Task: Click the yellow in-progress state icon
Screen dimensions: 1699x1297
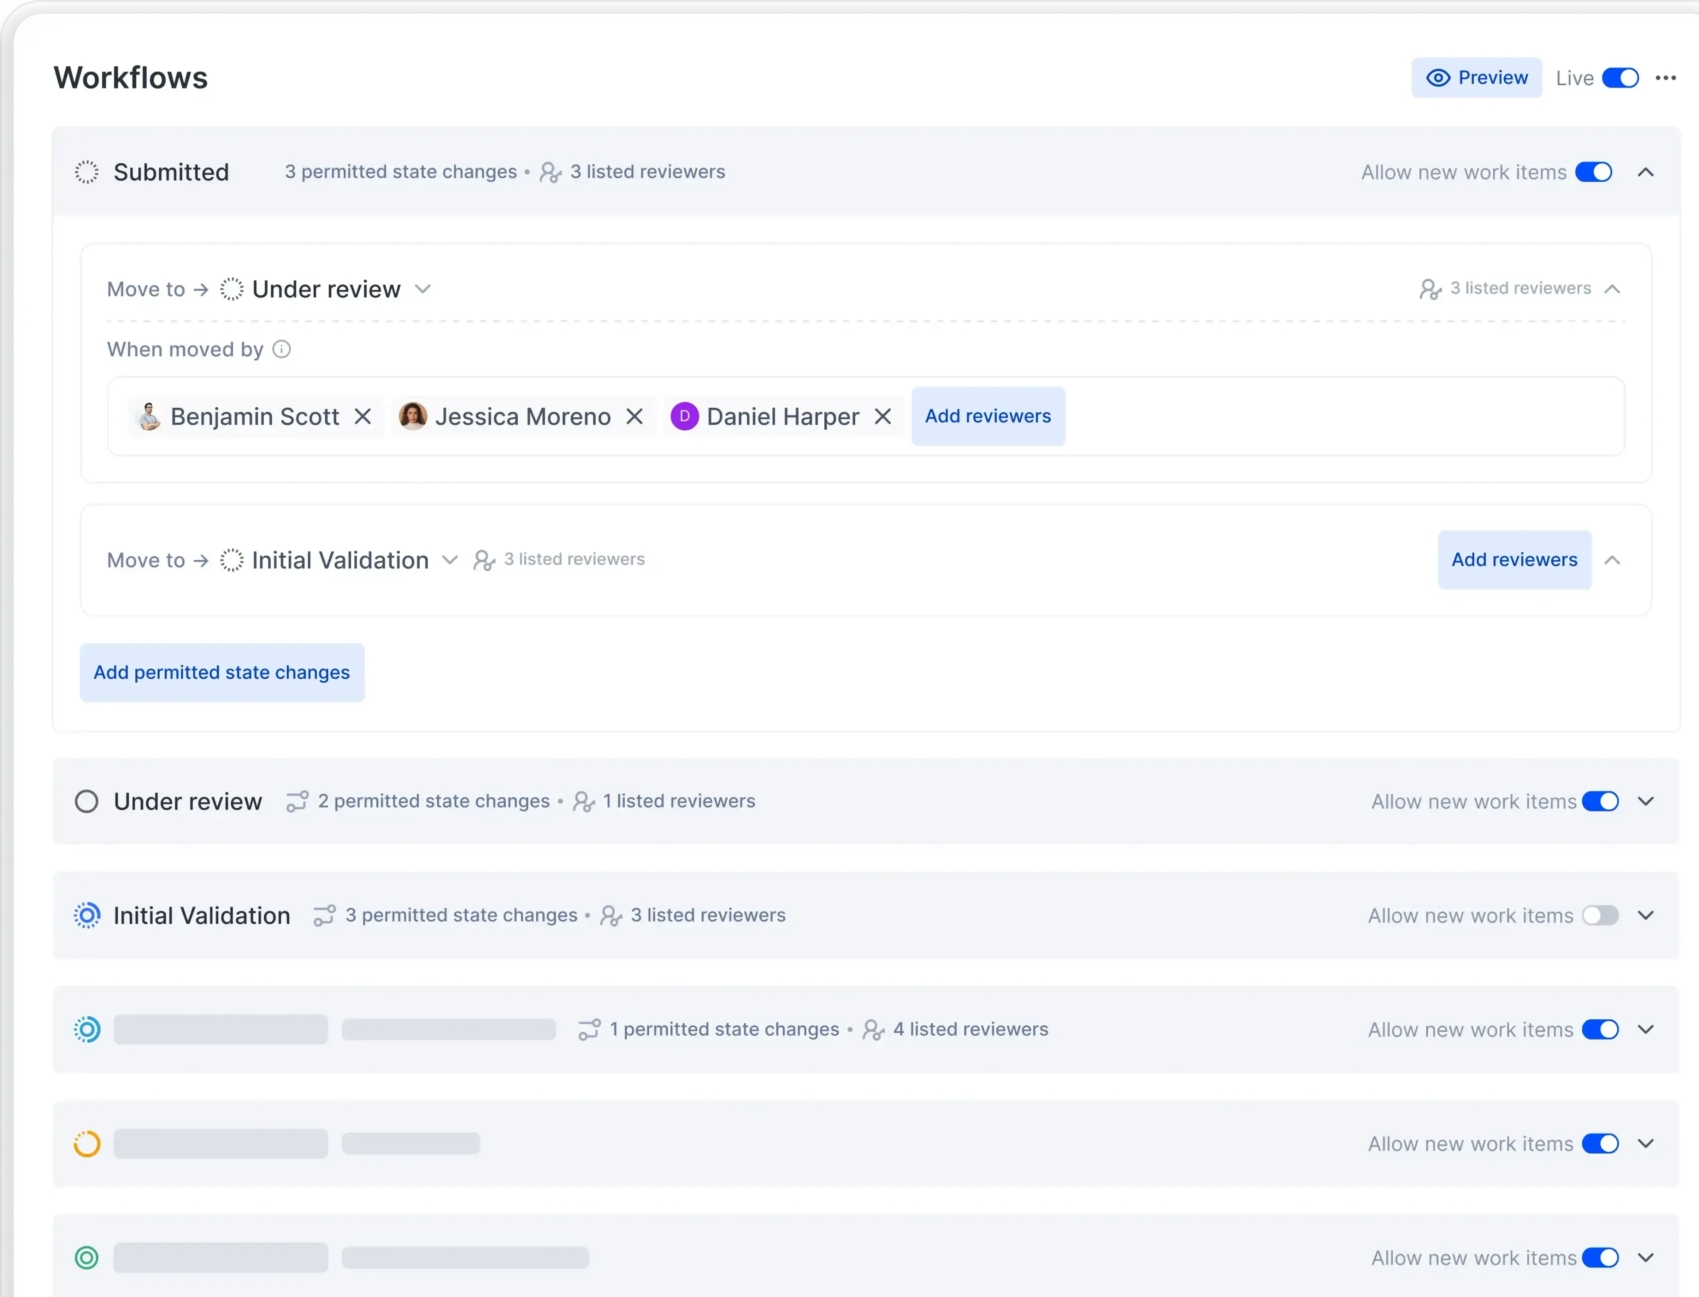Action: [86, 1143]
